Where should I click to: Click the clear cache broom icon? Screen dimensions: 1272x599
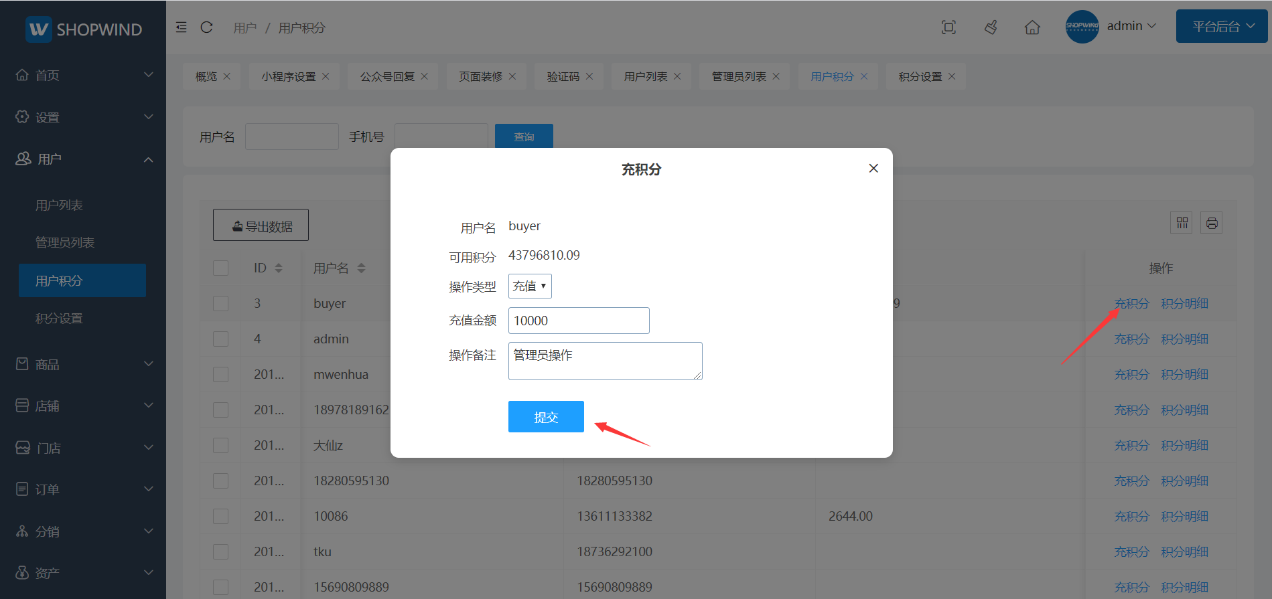click(991, 27)
